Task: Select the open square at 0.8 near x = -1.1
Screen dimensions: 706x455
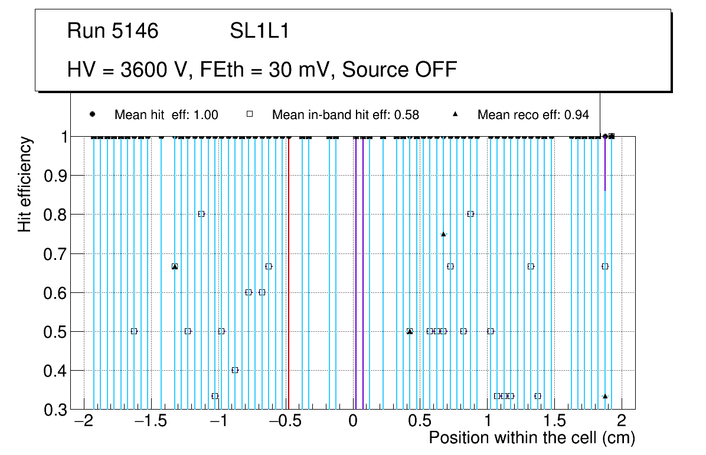Action: point(201,214)
